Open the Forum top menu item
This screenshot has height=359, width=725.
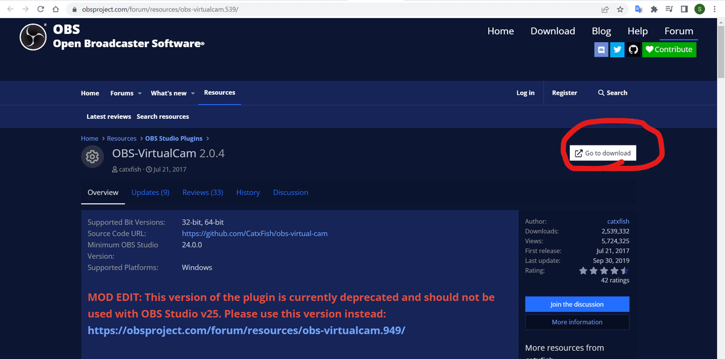679,31
